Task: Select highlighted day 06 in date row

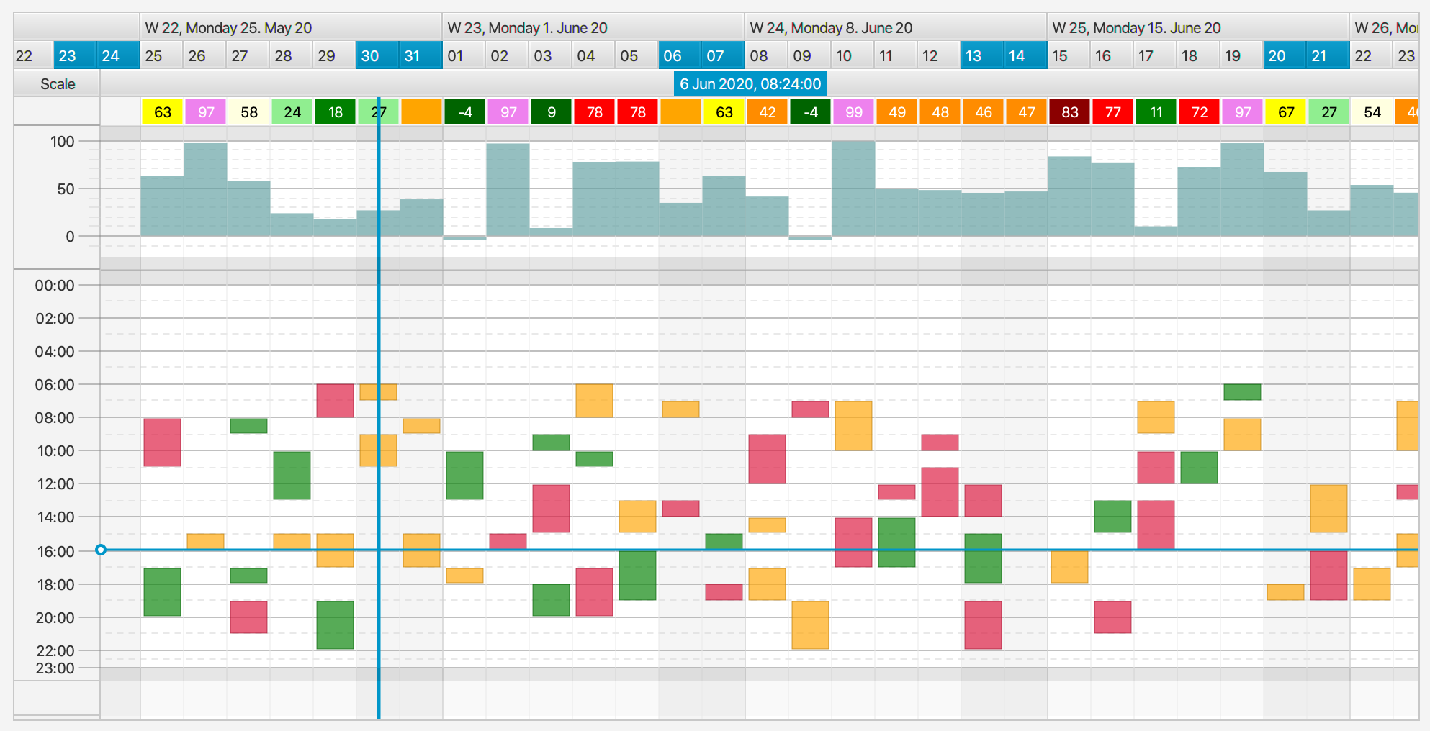Action: point(673,56)
